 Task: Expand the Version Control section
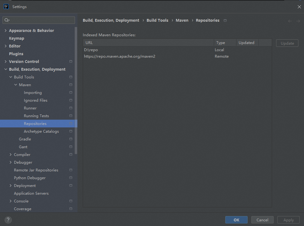click(6, 61)
